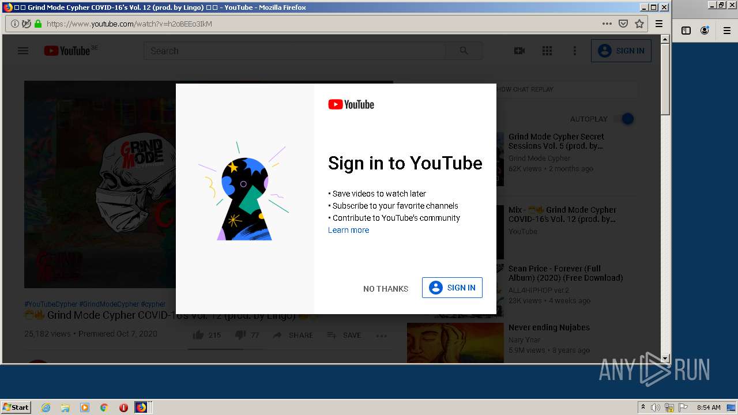Click the 8:54 AM clock
The image size is (738, 415).
pyautogui.click(x=709, y=408)
